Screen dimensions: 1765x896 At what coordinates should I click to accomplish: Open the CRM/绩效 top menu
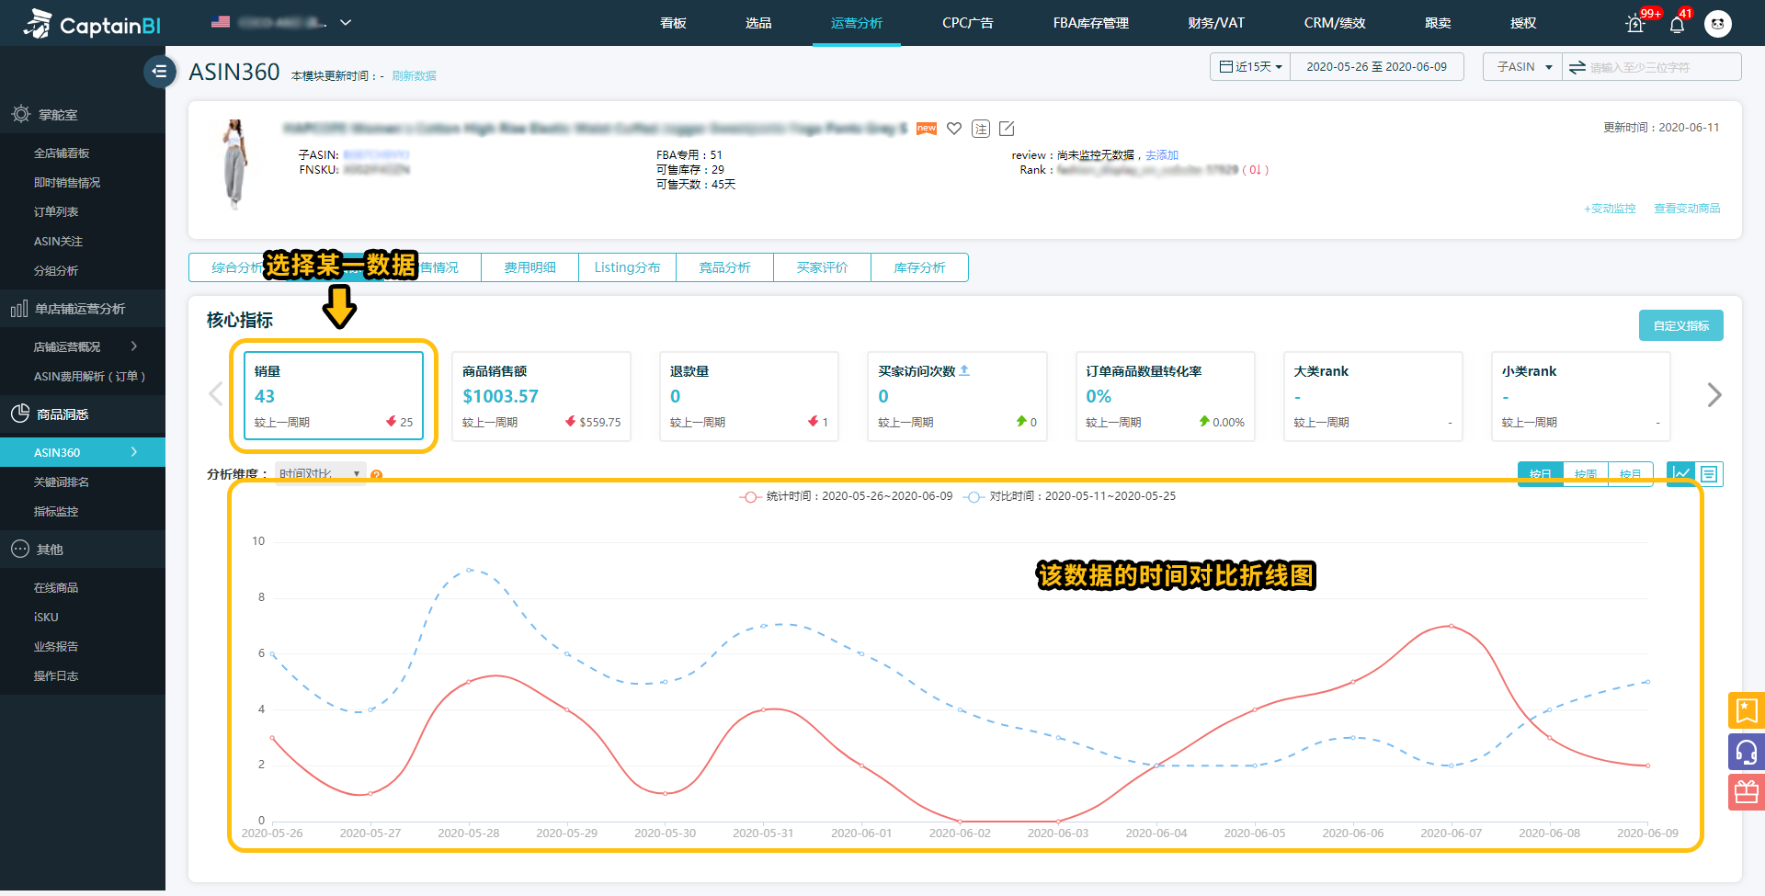[x=1334, y=23]
